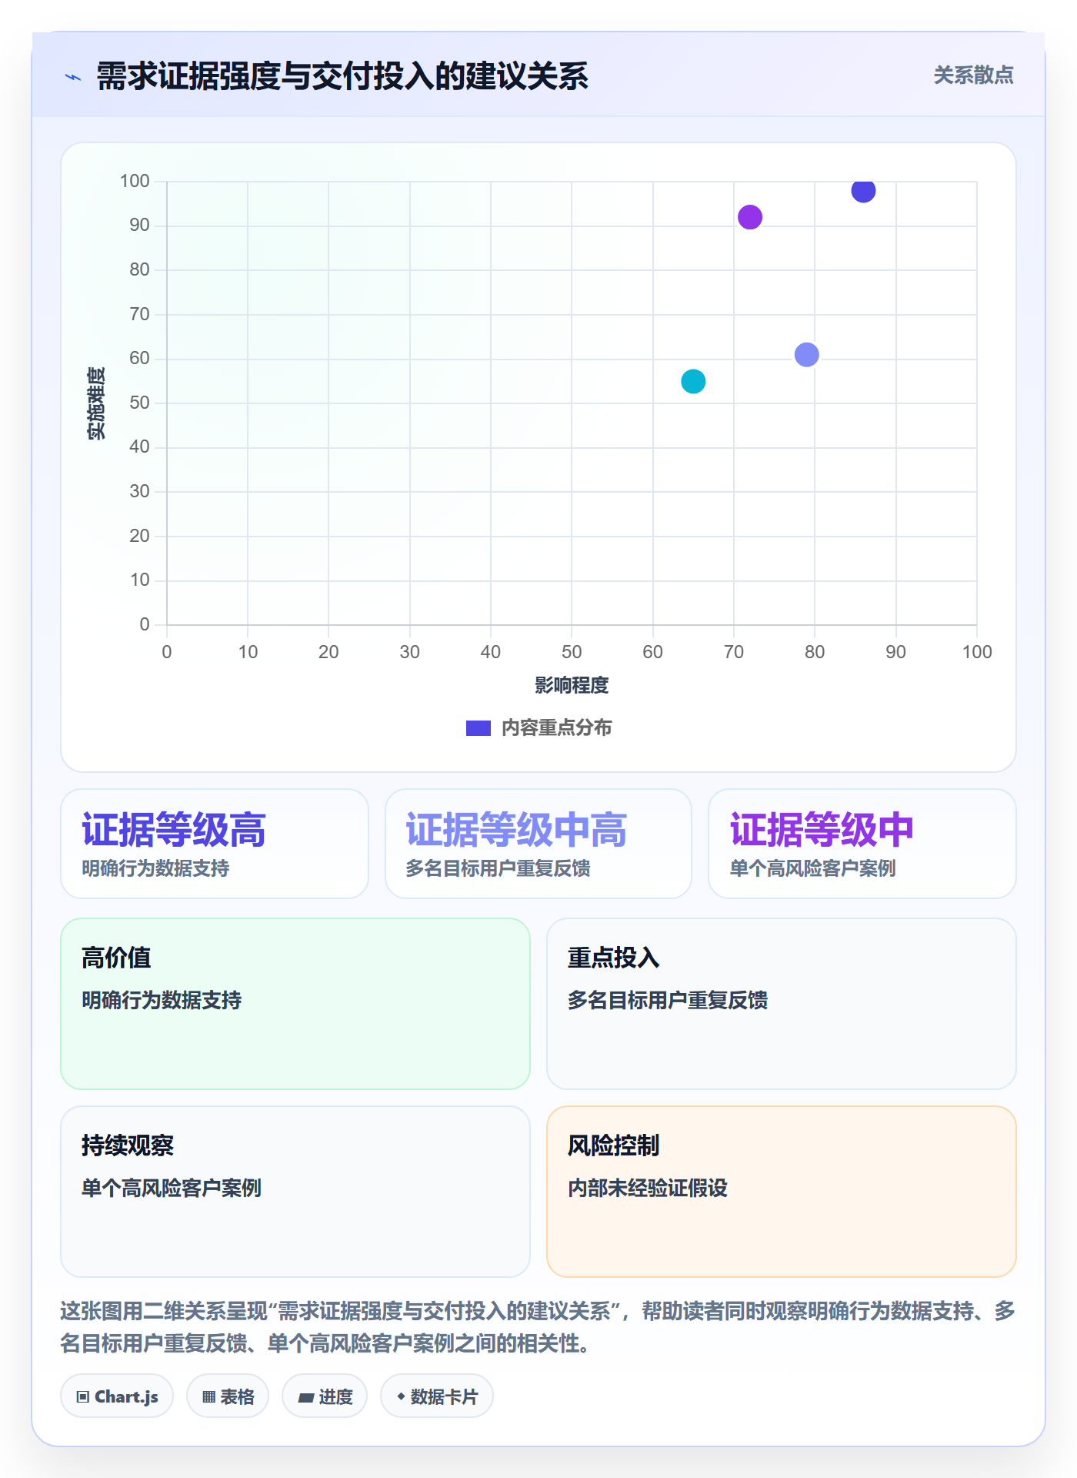Click the light periwinkle scatter point near 61

pyautogui.click(x=806, y=355)
